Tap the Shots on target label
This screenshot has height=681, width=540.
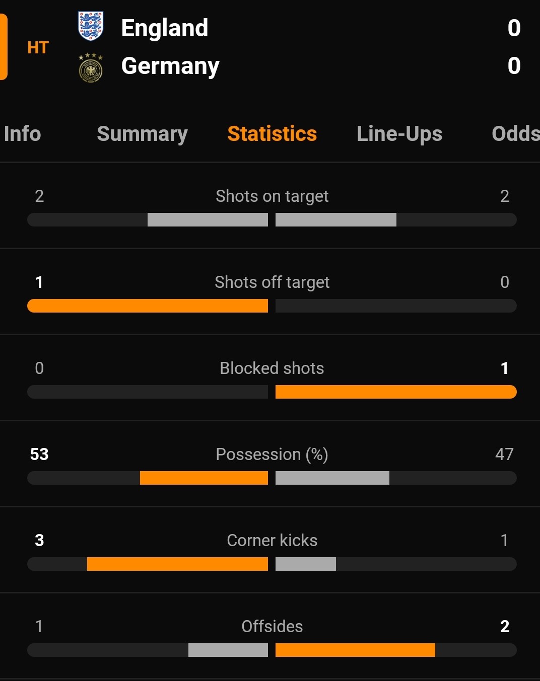click(272, 196)
